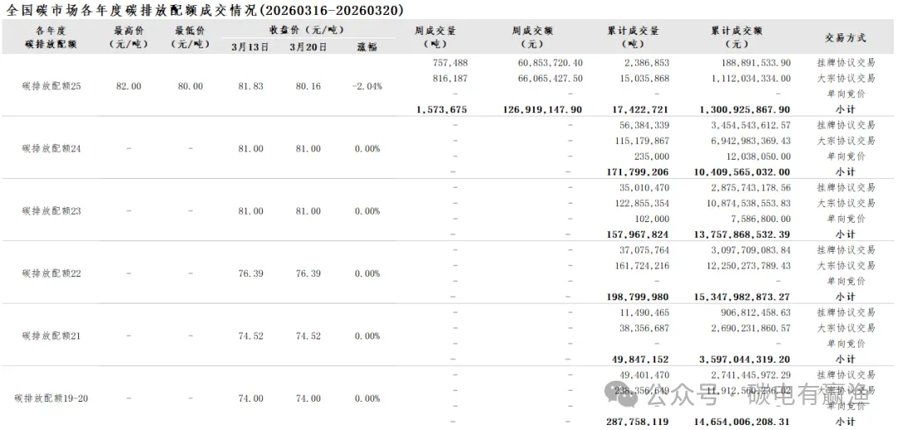Click the 碳排放配额19-20 row label
The width and height of the screenshot is (898, 430).
click(52, 398)
